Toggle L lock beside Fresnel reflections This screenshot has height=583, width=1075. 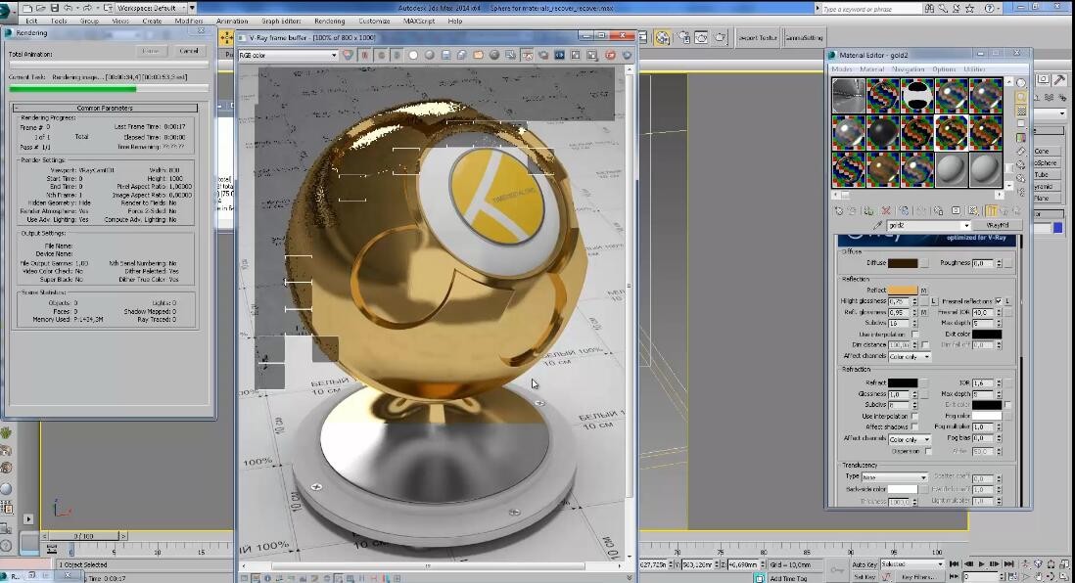point(1007,301)
